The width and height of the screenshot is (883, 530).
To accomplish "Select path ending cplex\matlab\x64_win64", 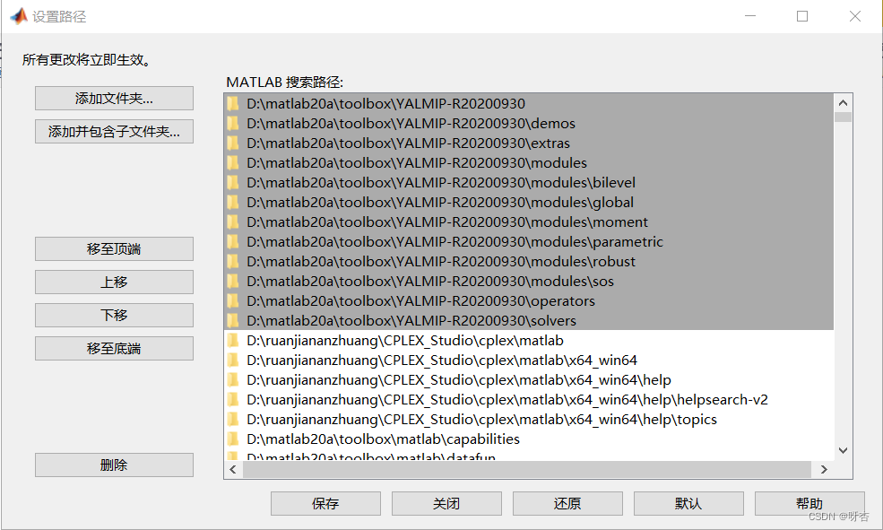I will click(x=529, y=360).
